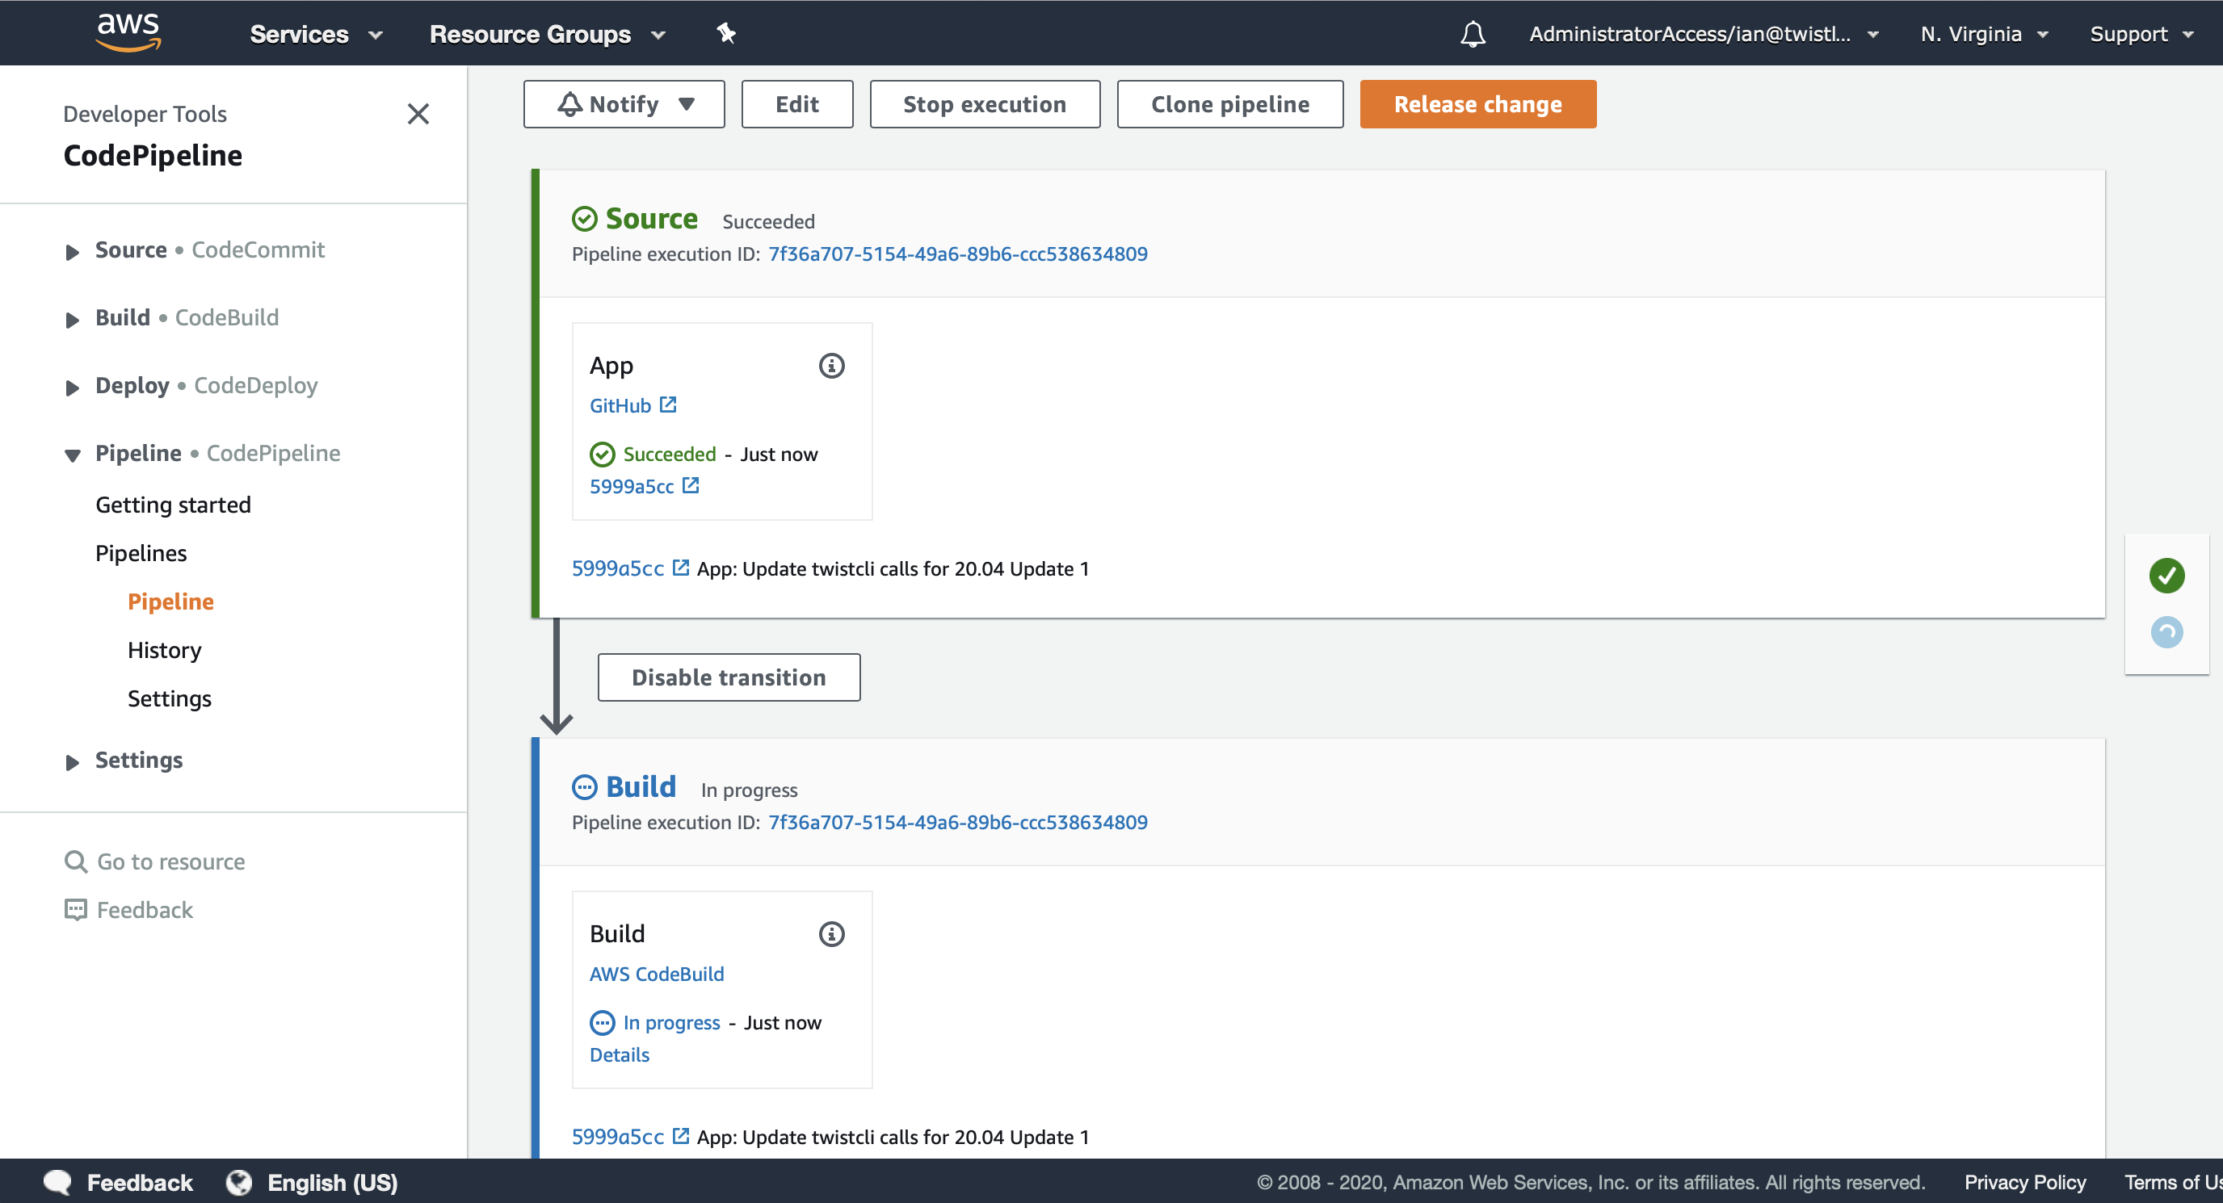
Task: Open History under Pipeline
Action: [165, 649]
